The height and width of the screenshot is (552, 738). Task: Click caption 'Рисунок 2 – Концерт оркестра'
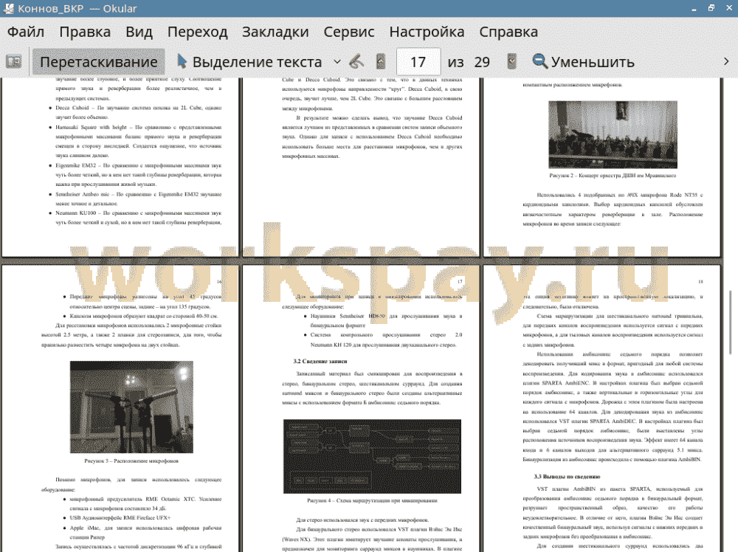click(x=613, y=176)
